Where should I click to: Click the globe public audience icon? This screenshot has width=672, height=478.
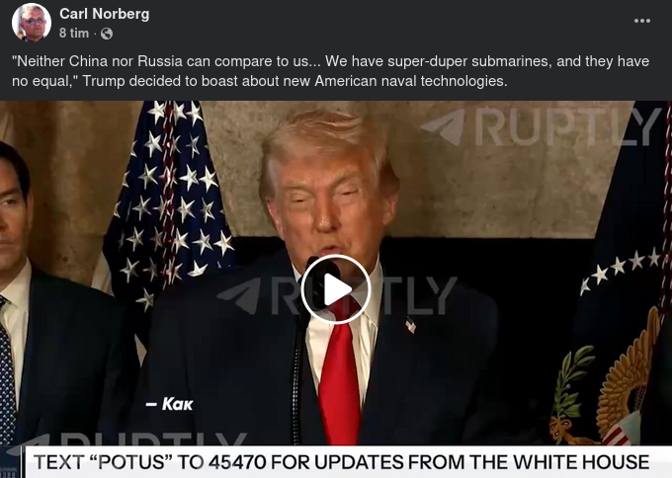(107, 34)
